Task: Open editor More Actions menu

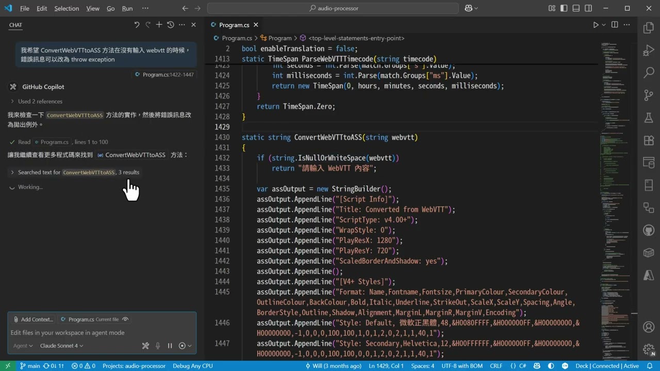Action: [627, 25]
